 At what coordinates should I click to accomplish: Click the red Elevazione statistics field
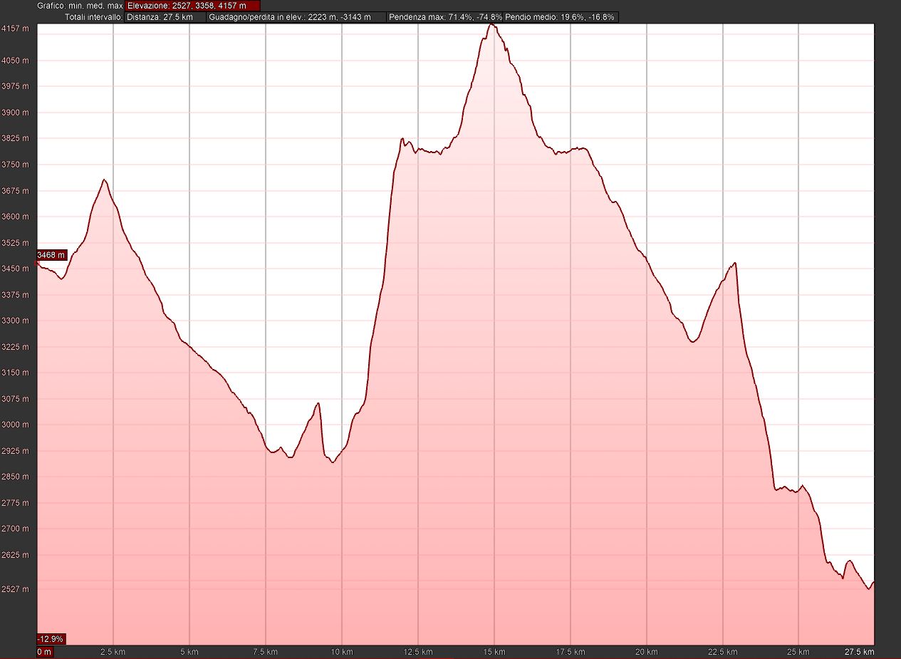[x=187, y=6]
